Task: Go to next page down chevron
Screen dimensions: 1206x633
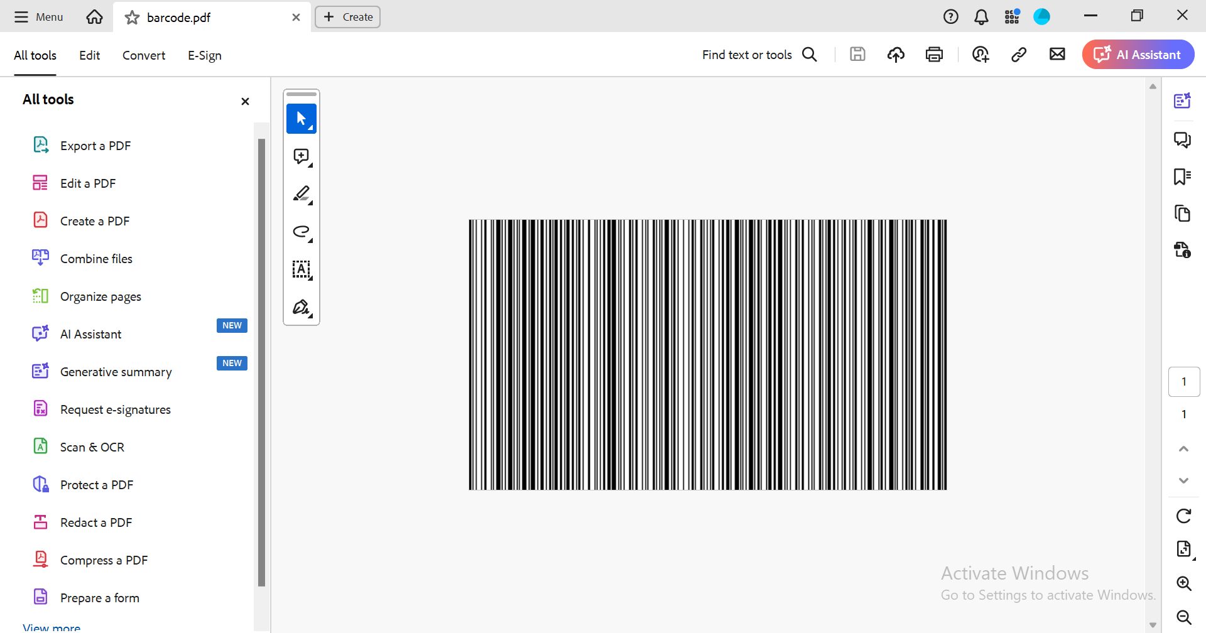Action: [1183, 480]
